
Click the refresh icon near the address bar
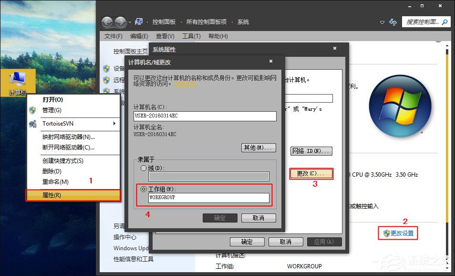tap(393, 22)
